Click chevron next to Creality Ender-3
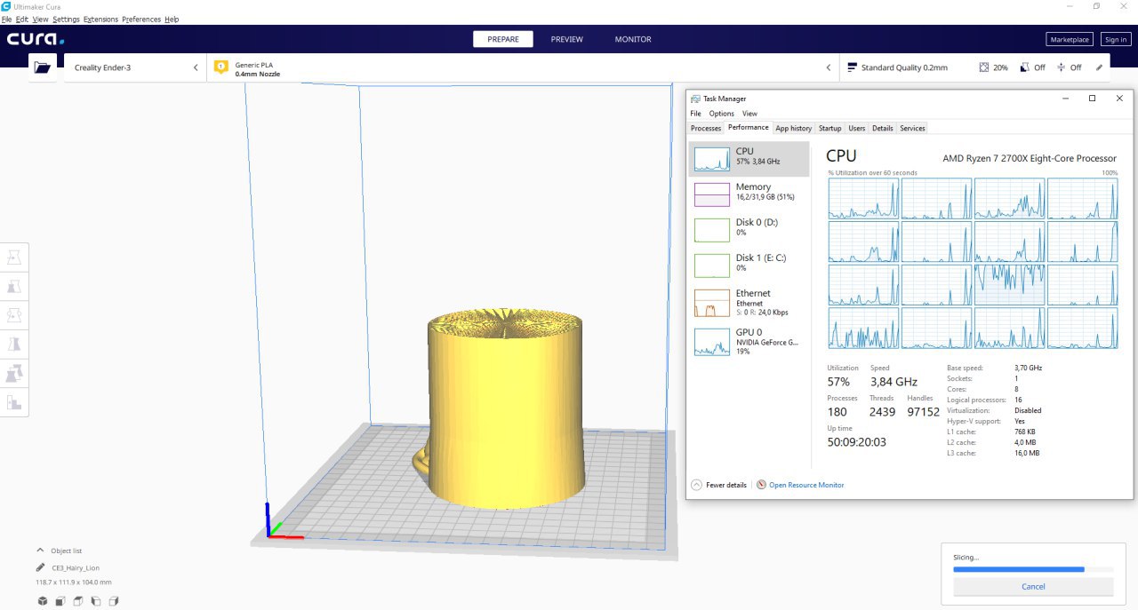Screen dimensions: 1138x610 pos(196,67)
